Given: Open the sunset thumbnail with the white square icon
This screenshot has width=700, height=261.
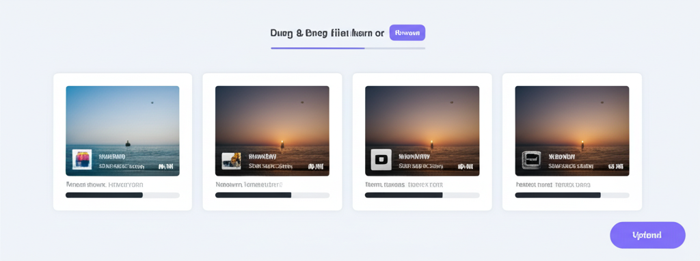Looking at the screenshot, I should tap(422, 130).
